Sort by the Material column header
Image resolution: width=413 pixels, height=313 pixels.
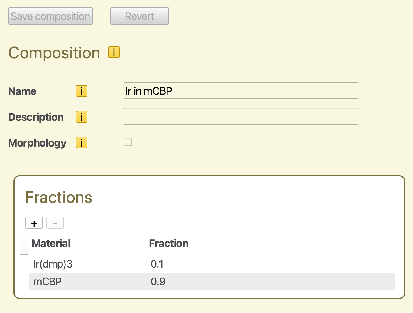51,244
